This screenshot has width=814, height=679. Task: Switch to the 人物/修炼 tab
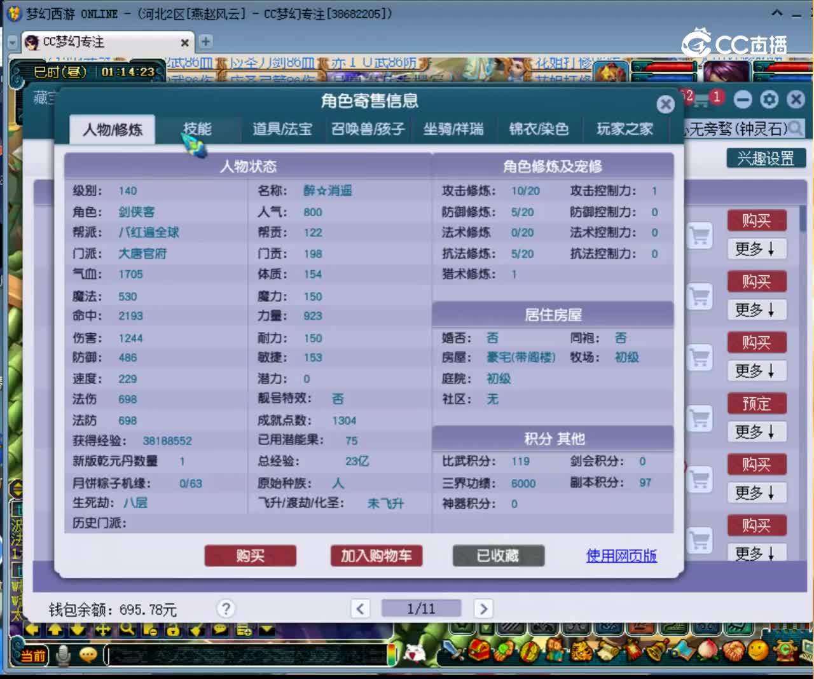click(113, 130)
